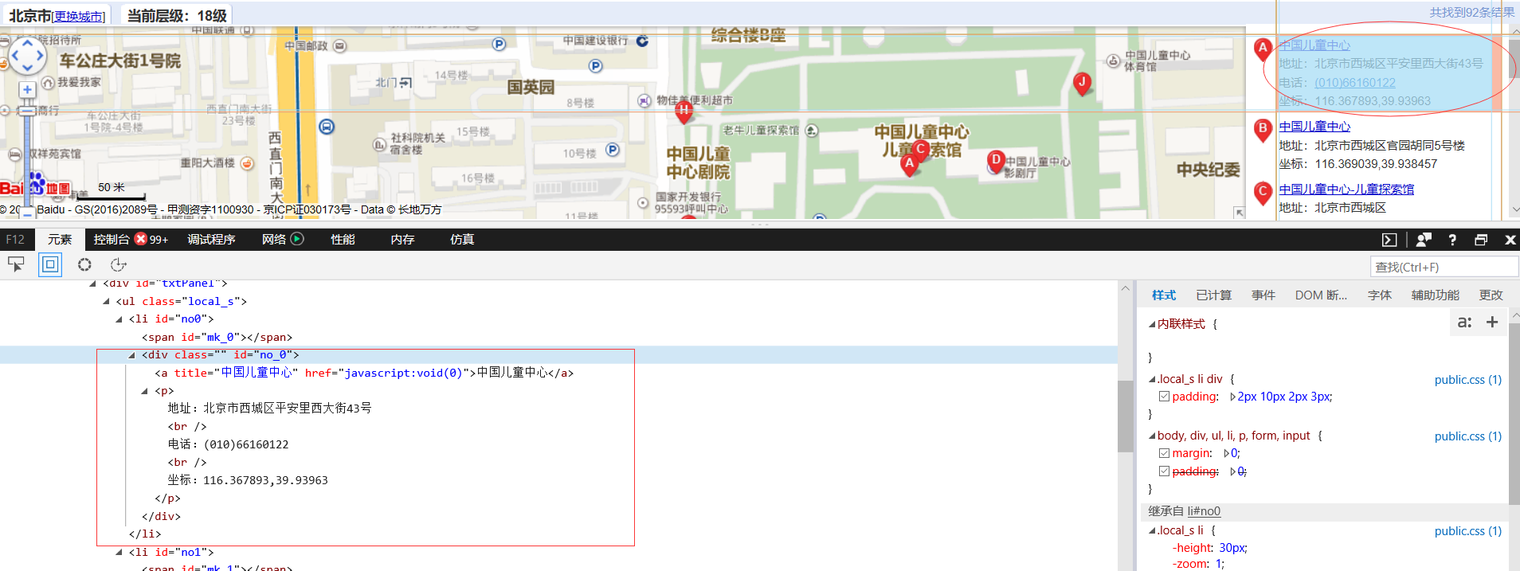Image resolution: width=1520 pixels, height=571 pixels.
Task: Open the 控制台 console tab
Action: [112, 239]
